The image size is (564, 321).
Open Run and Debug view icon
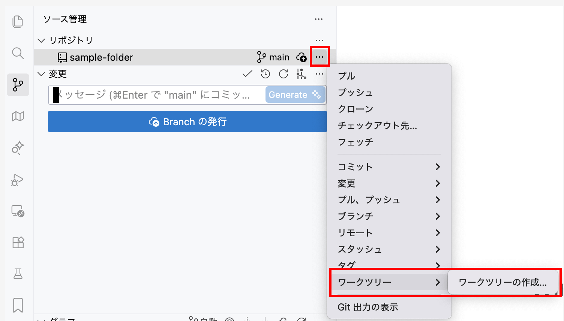click(18, 180)
